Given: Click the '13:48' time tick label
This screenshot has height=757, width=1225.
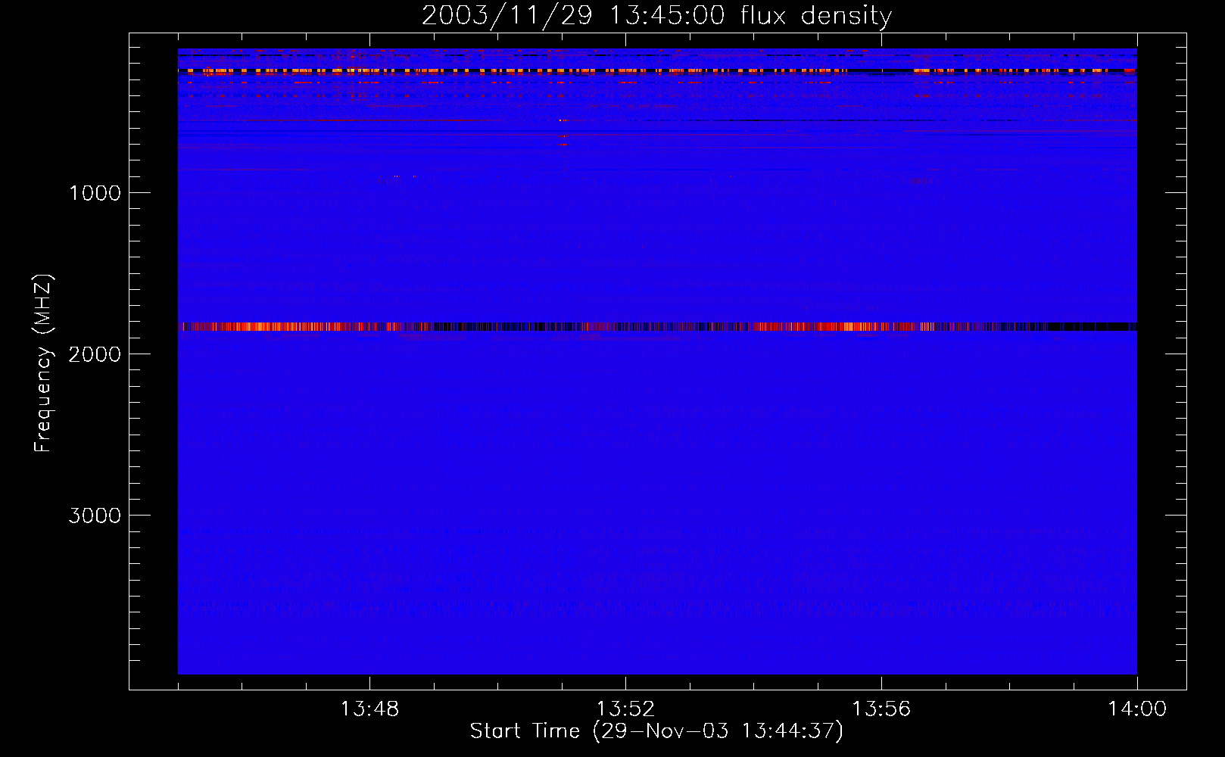Looking at the screenshot, I should 369,709.
